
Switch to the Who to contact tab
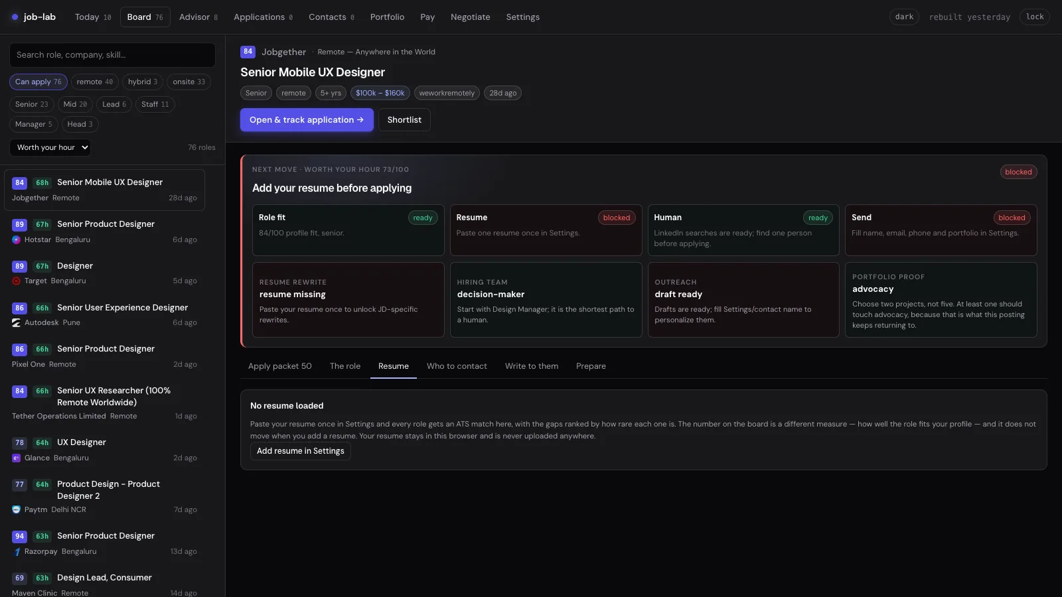pos(457,366)
